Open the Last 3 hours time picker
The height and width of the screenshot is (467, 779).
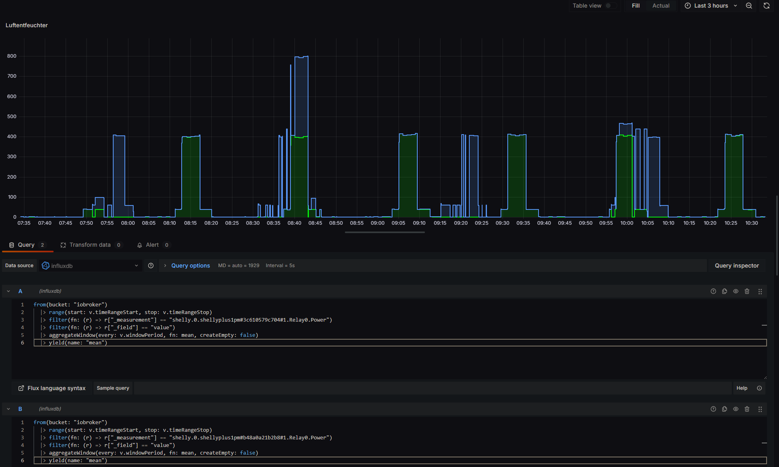[711, 6]
